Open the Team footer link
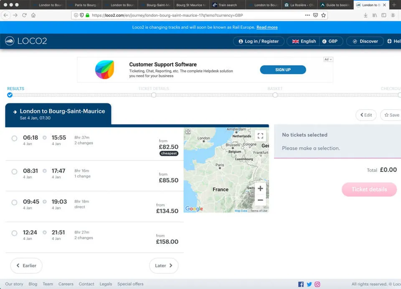 [x=48, y=284]
